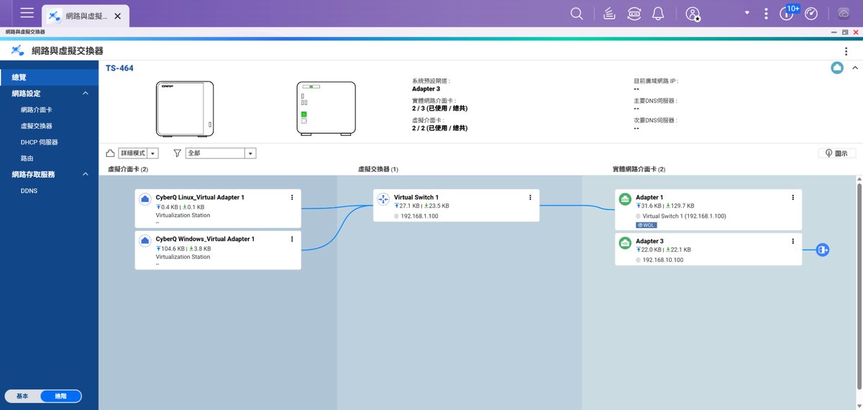Open CyberQ Windows_Virtual Adapter 1 options menu
This screenshot has height=410, width=863.
292,239
